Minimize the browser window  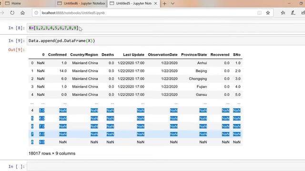(x=289, y=3)
